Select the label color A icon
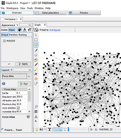Image resolution: width=121 pixels, height=138 pixels. coord(25,30)
